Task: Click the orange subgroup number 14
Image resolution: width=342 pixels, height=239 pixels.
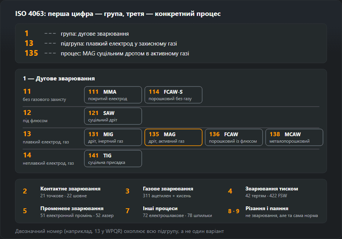Action: (x=27, y=155)
